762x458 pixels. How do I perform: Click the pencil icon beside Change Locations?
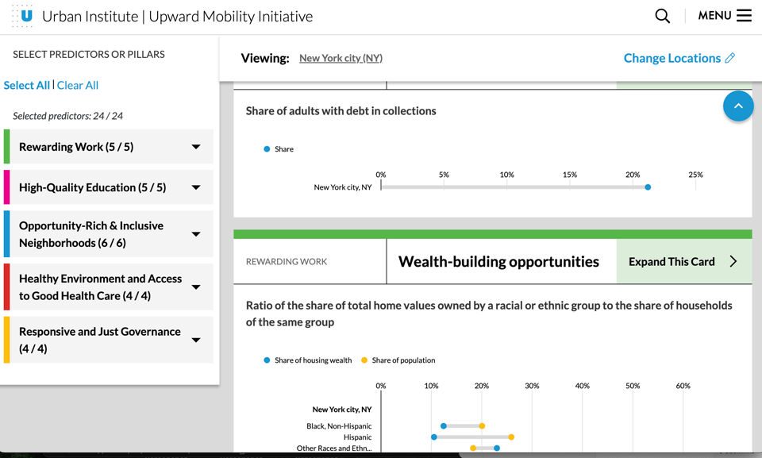(x=730, y=58)
